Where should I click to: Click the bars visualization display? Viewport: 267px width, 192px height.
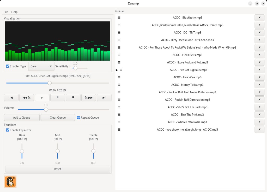(58, 41)
